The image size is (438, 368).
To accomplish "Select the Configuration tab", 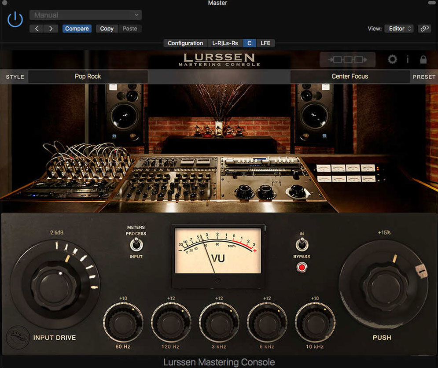I will click(x=185, y=43).
